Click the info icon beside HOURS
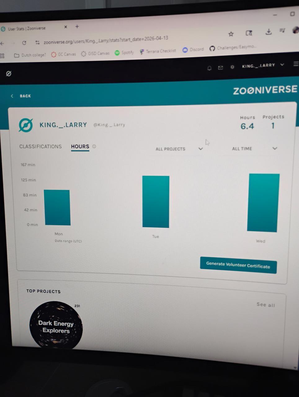This screenshot has height=397, width=299. point(94,146)
